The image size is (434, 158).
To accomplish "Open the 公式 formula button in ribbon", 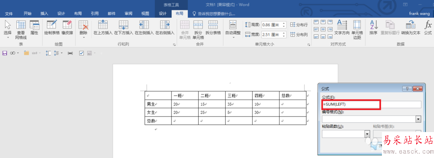I will point(428,28).
